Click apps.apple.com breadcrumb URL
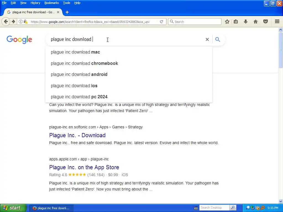This screenshot has height=212, width=283. (79, 159)
